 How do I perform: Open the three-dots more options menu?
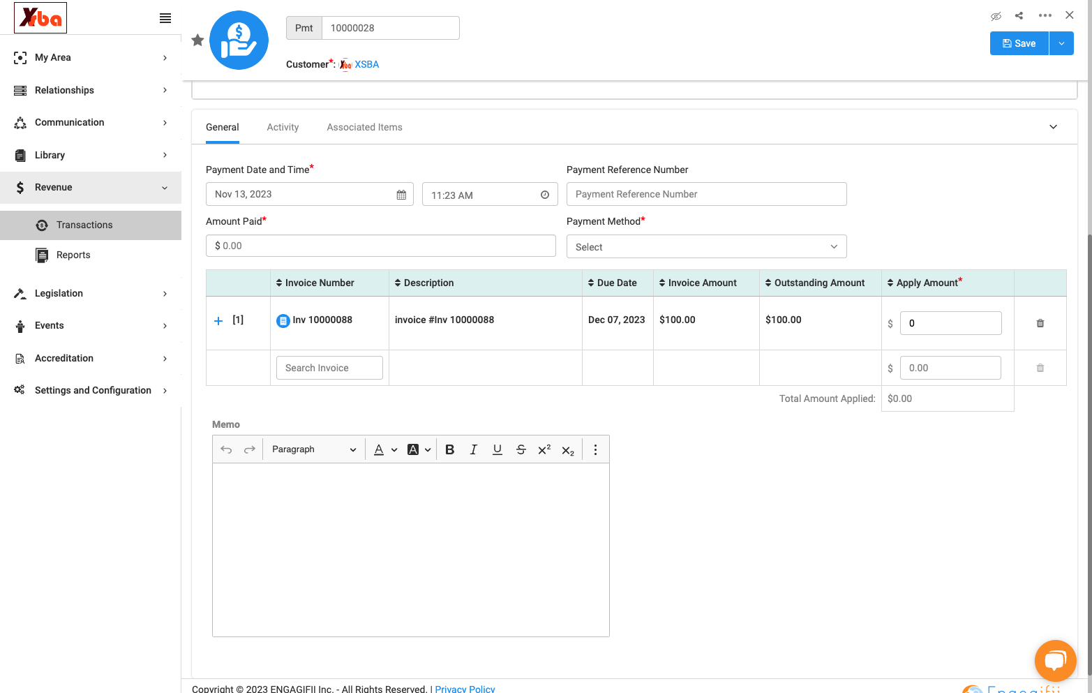pyautogui.click(x=1045, y=15)
